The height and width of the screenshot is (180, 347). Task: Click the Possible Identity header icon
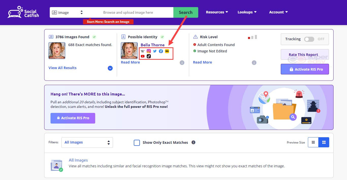click(x=123, y=37)
